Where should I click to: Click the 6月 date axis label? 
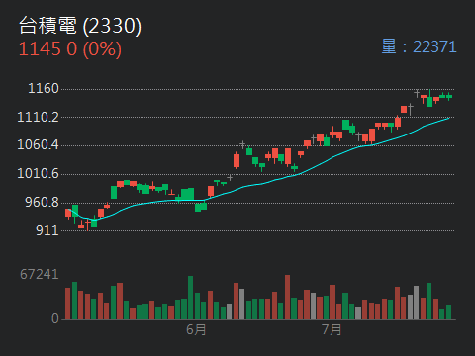[196, 329]
